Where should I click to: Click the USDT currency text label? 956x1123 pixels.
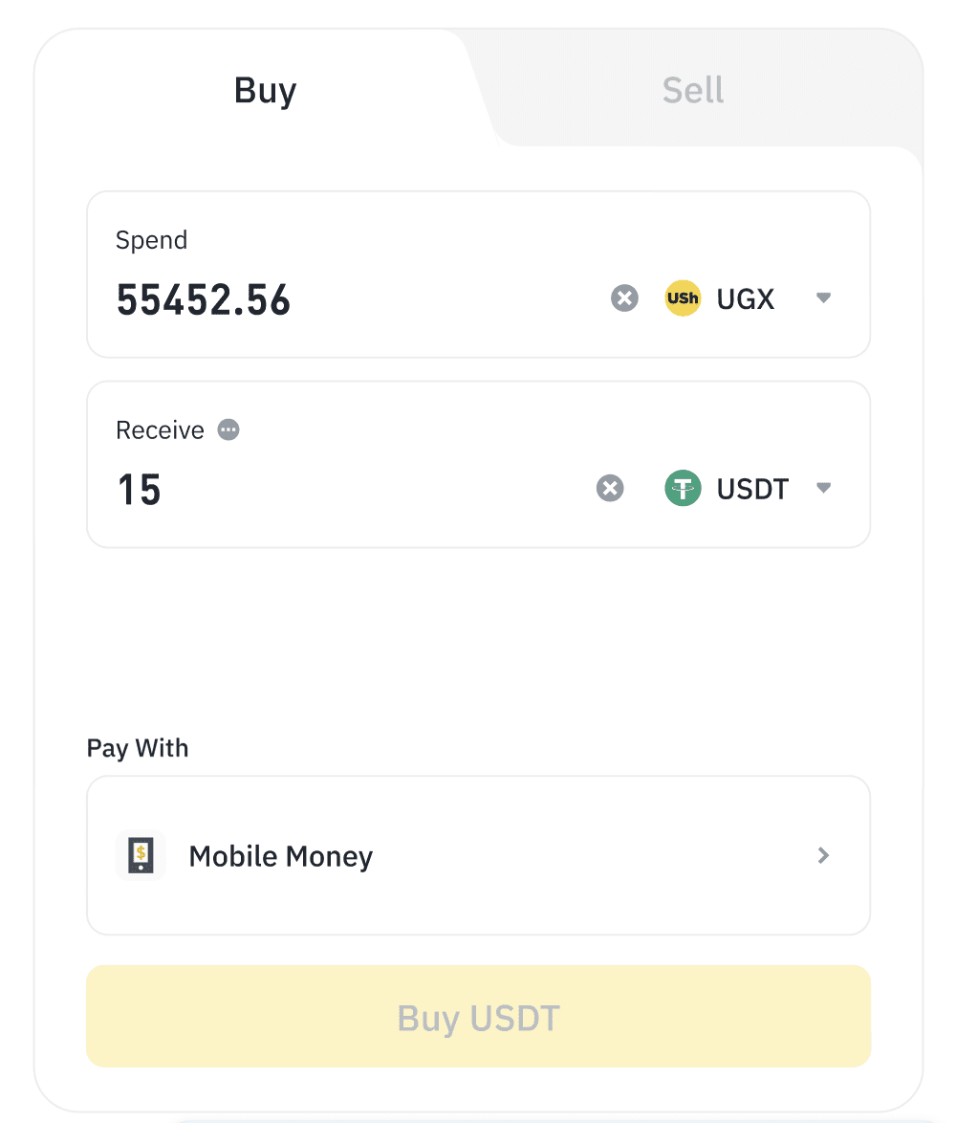[752, 490]
